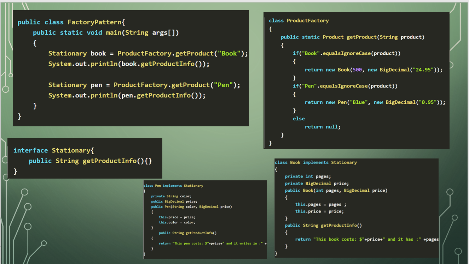Click the line declaring "Stationary pen"
Screen dimensions: 469x264
pos(144,85)
